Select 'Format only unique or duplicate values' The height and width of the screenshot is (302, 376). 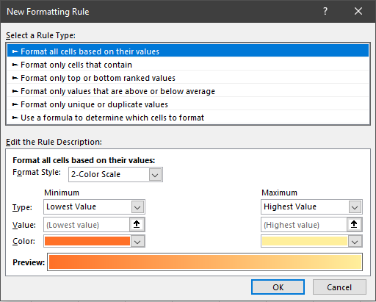(x=188, y=104)
